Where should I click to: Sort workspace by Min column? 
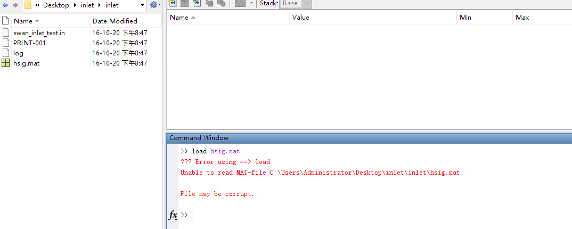coord(465,18)
